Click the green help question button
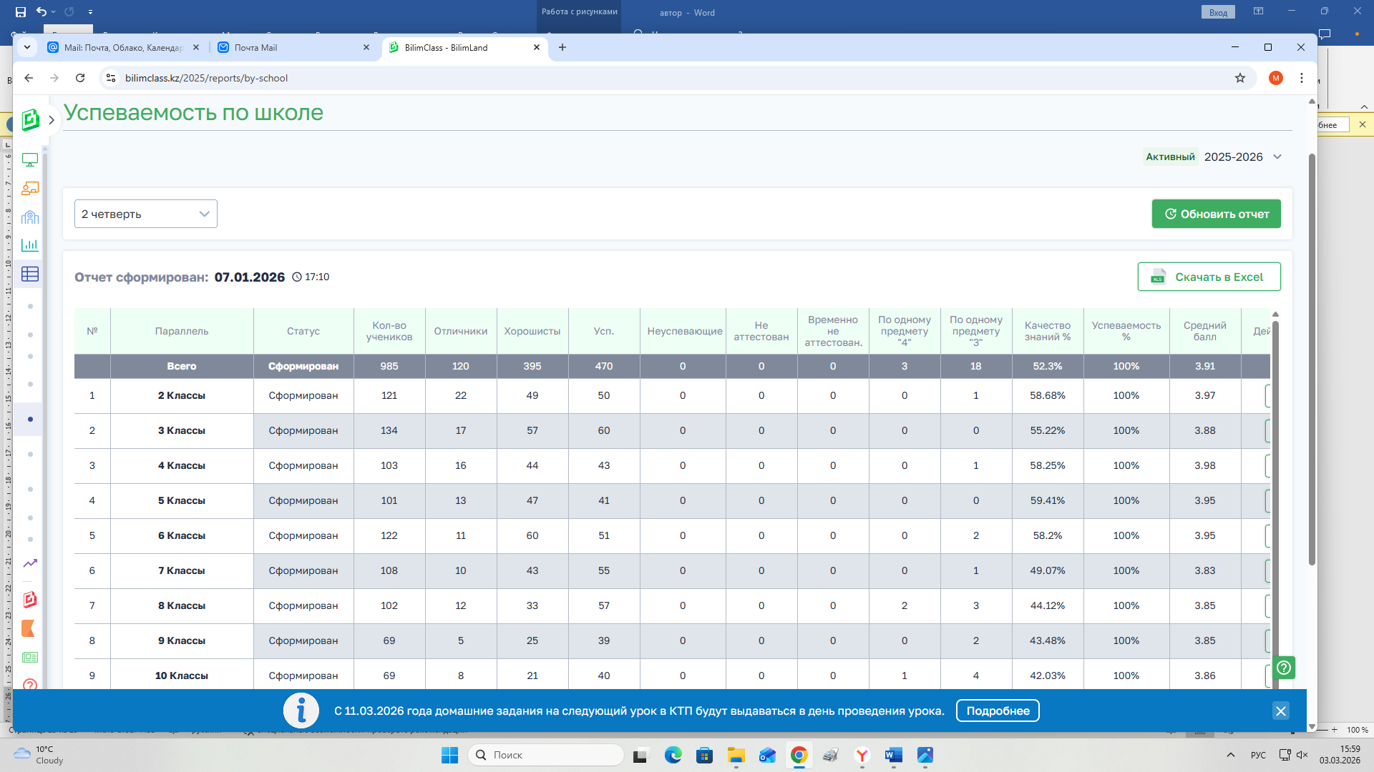This screenshot has height=772, width=1374. [x=1285, y=668]
